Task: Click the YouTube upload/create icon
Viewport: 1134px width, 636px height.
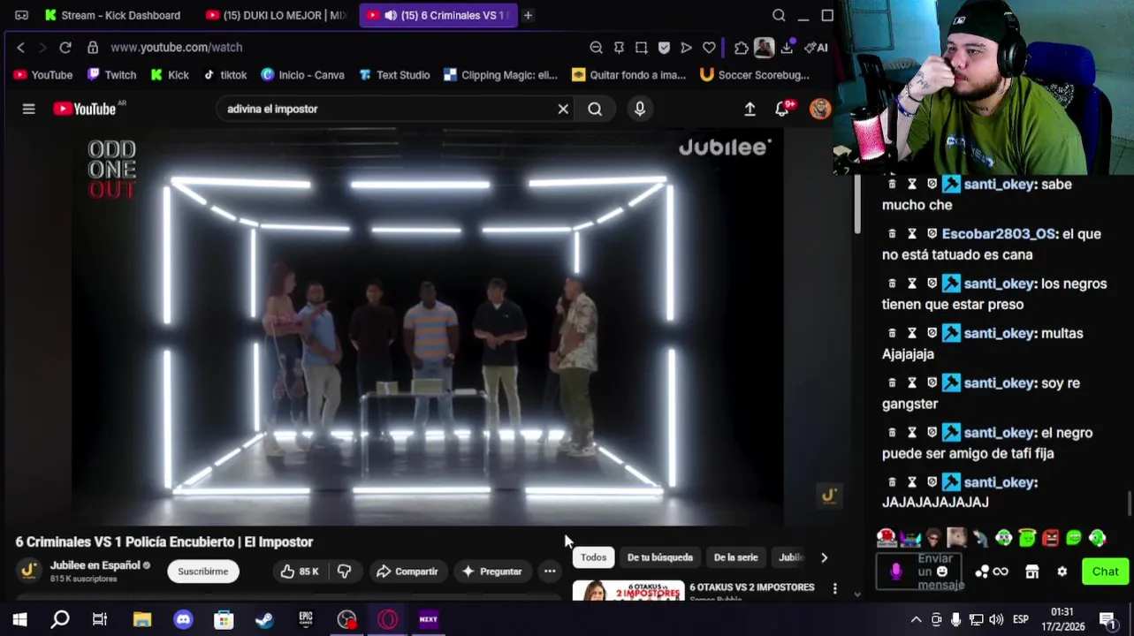Action: (750, 109)
